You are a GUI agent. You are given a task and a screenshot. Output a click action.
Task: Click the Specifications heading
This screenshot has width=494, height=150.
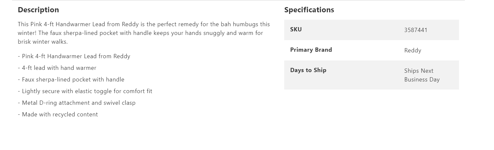pyautogui.click(x=309, y=10)
